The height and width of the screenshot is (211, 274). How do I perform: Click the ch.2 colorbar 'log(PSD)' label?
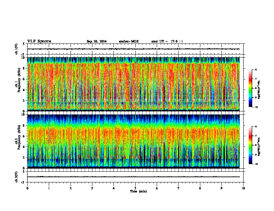[x=259, y=147]
